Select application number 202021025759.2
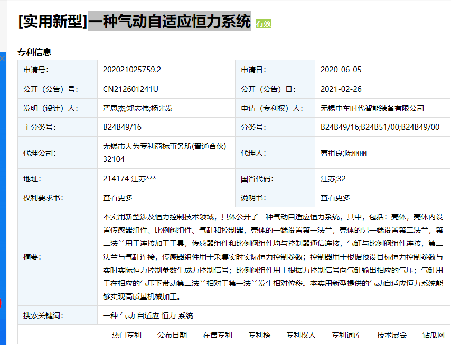Image resolution: width=451 pixels, height=345 pixels. [132, 70]
